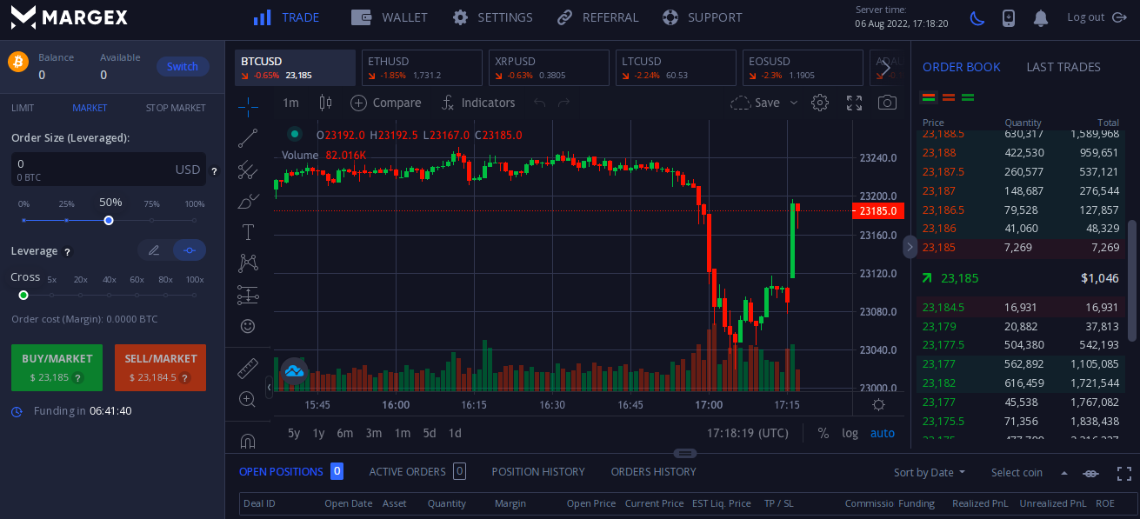The height and width of the screenshot is (519, 1140).
Task: Open the POSITION HISTORY tab
Action: (x=538, y=471)
